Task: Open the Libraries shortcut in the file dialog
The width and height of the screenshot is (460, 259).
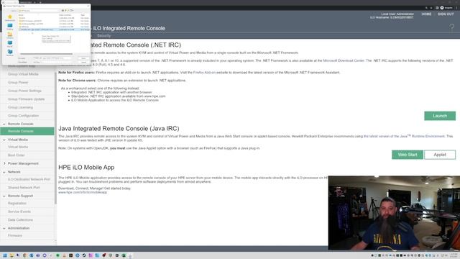Action: click(9, 35)
